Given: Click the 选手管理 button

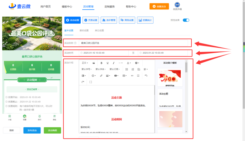Looking at the screenshot, I should (109, 20).
